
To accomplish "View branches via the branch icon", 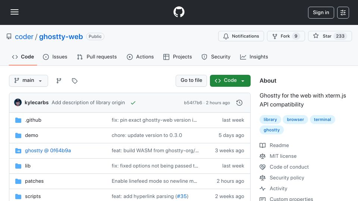I will [x=59, y=81].
